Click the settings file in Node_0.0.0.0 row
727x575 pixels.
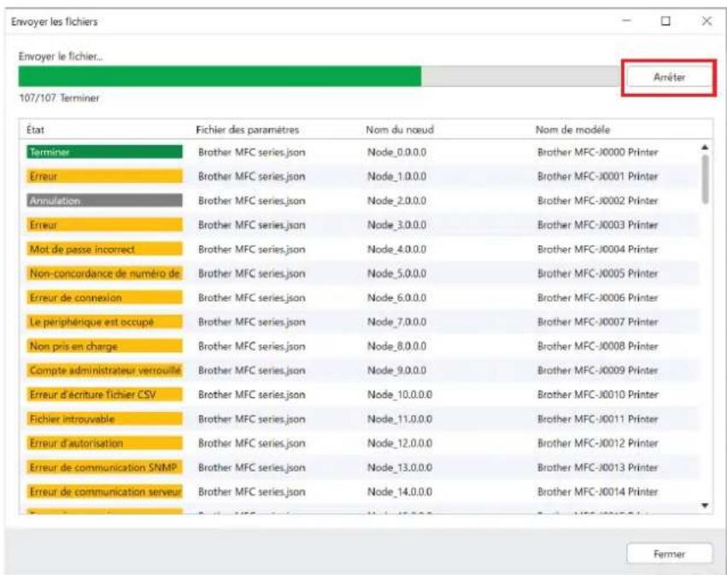(x=252, y=152)
